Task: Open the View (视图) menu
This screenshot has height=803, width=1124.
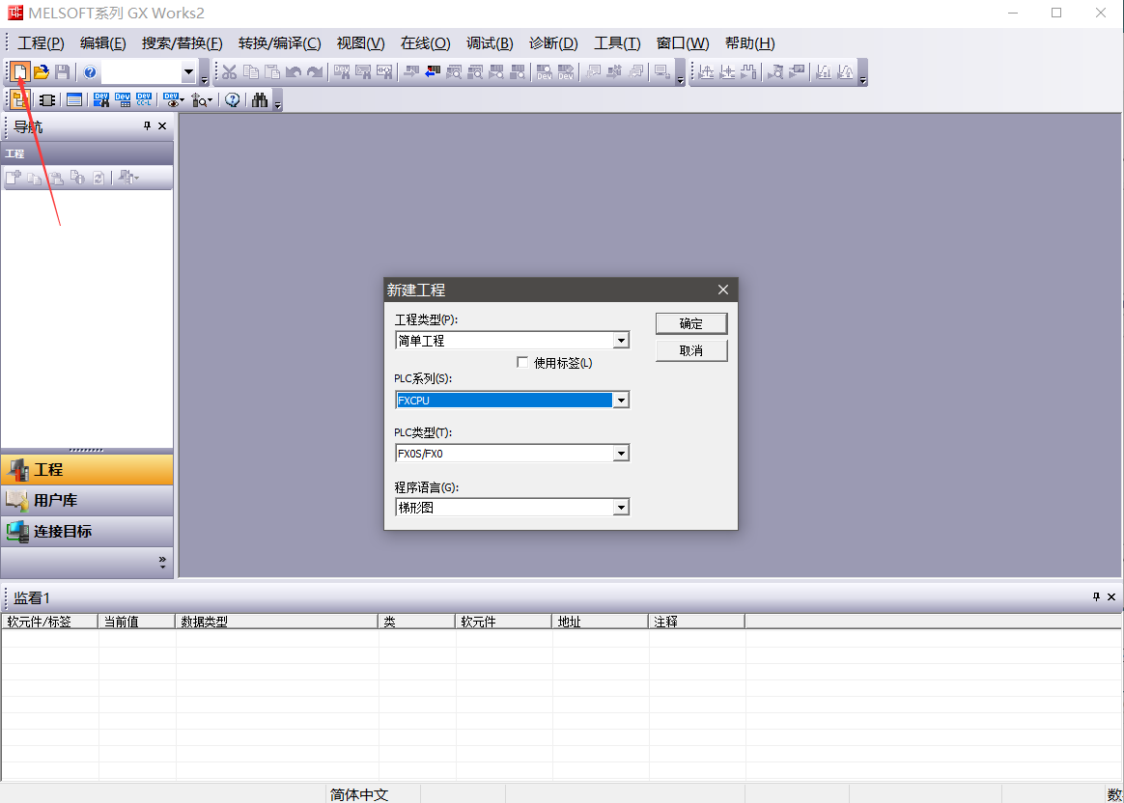Action: coord(360,43)
